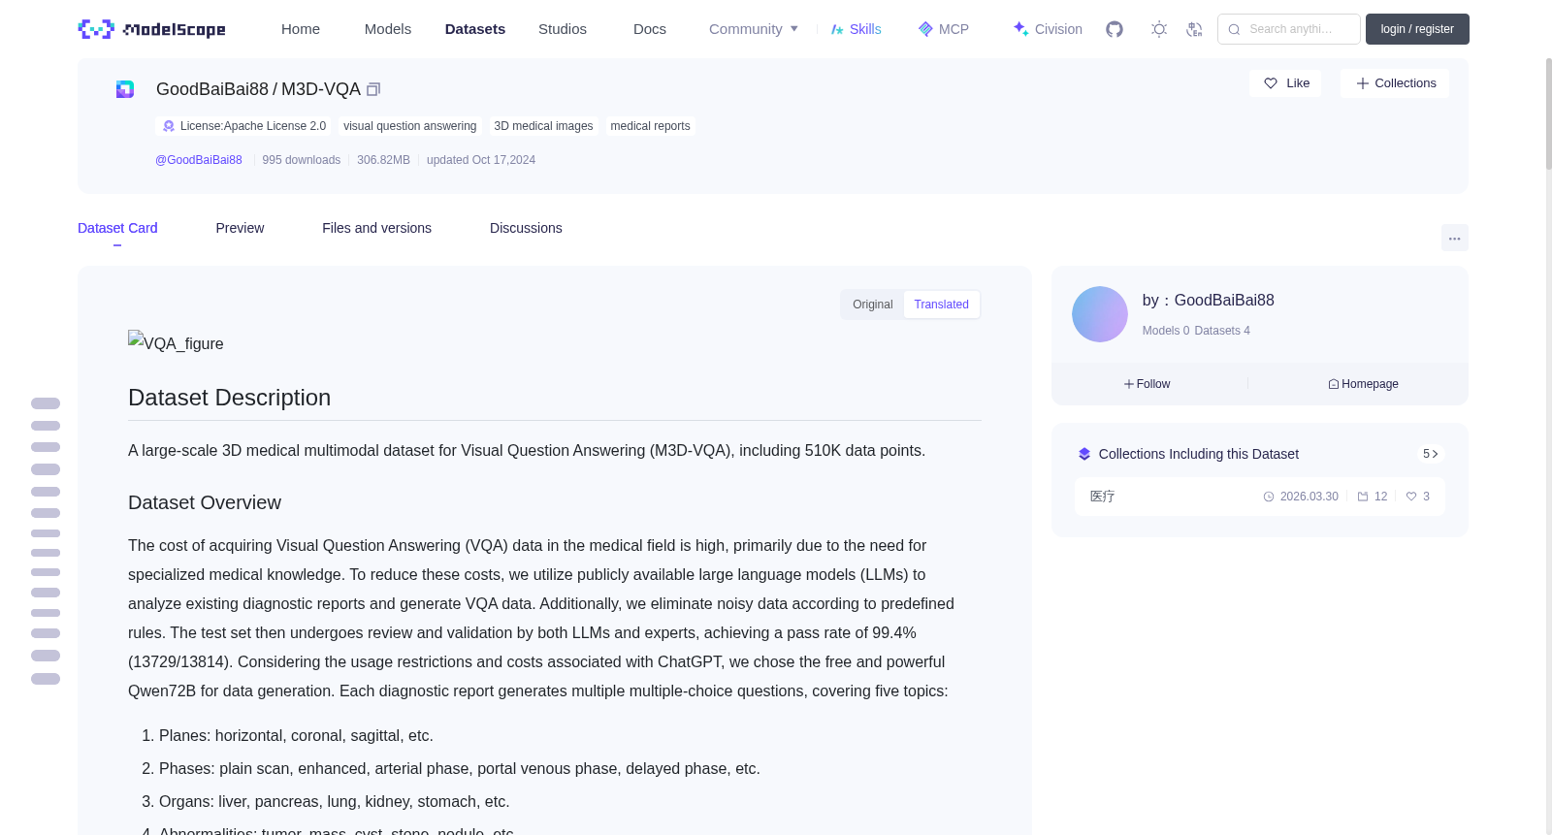1552x835 pixels.
Task: Click the Apache License 2.0 tag
Action: click(243, 126)
